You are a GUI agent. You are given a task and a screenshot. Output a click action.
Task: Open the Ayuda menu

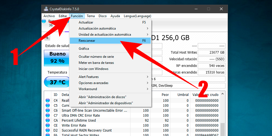pos(115,16)
